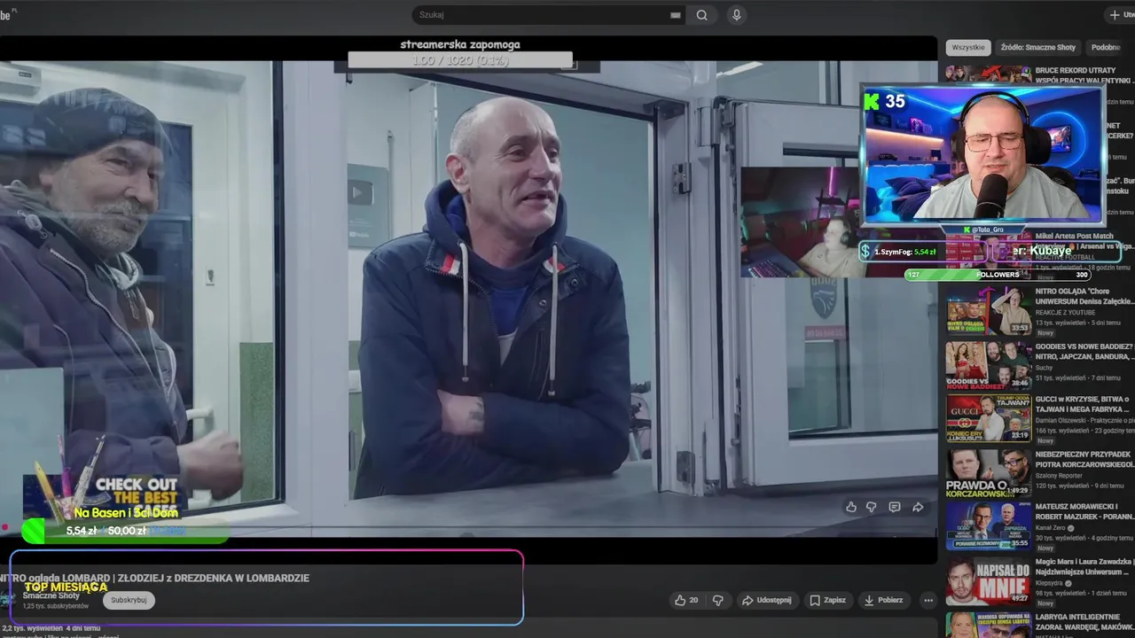Viewport: 1135px width, 638px height.
Task: Click the Smaczne Shoty channel avatar
Action: 7,600
